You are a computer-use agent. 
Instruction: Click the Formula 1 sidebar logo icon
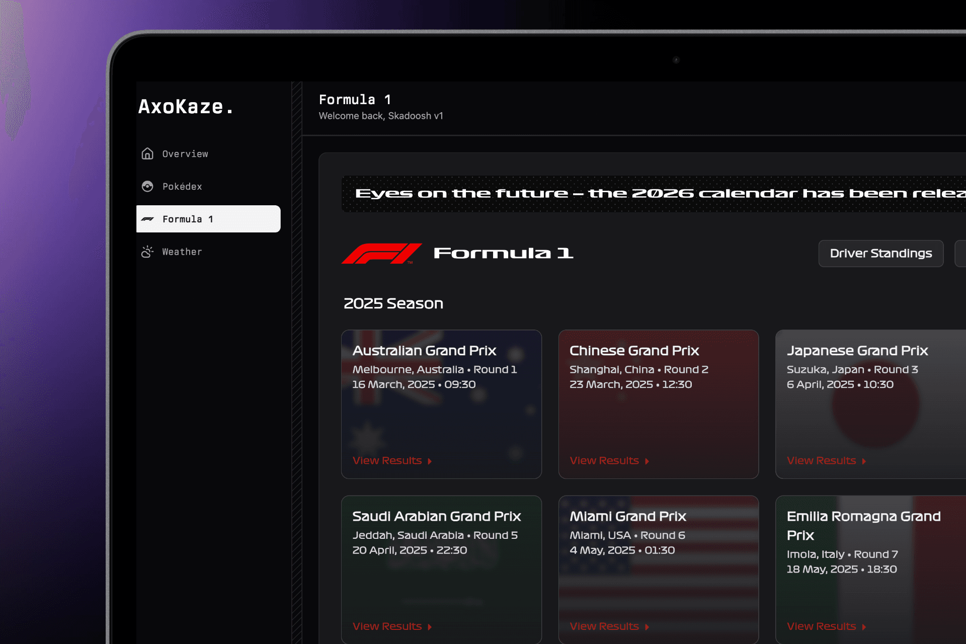pos(147,219)
